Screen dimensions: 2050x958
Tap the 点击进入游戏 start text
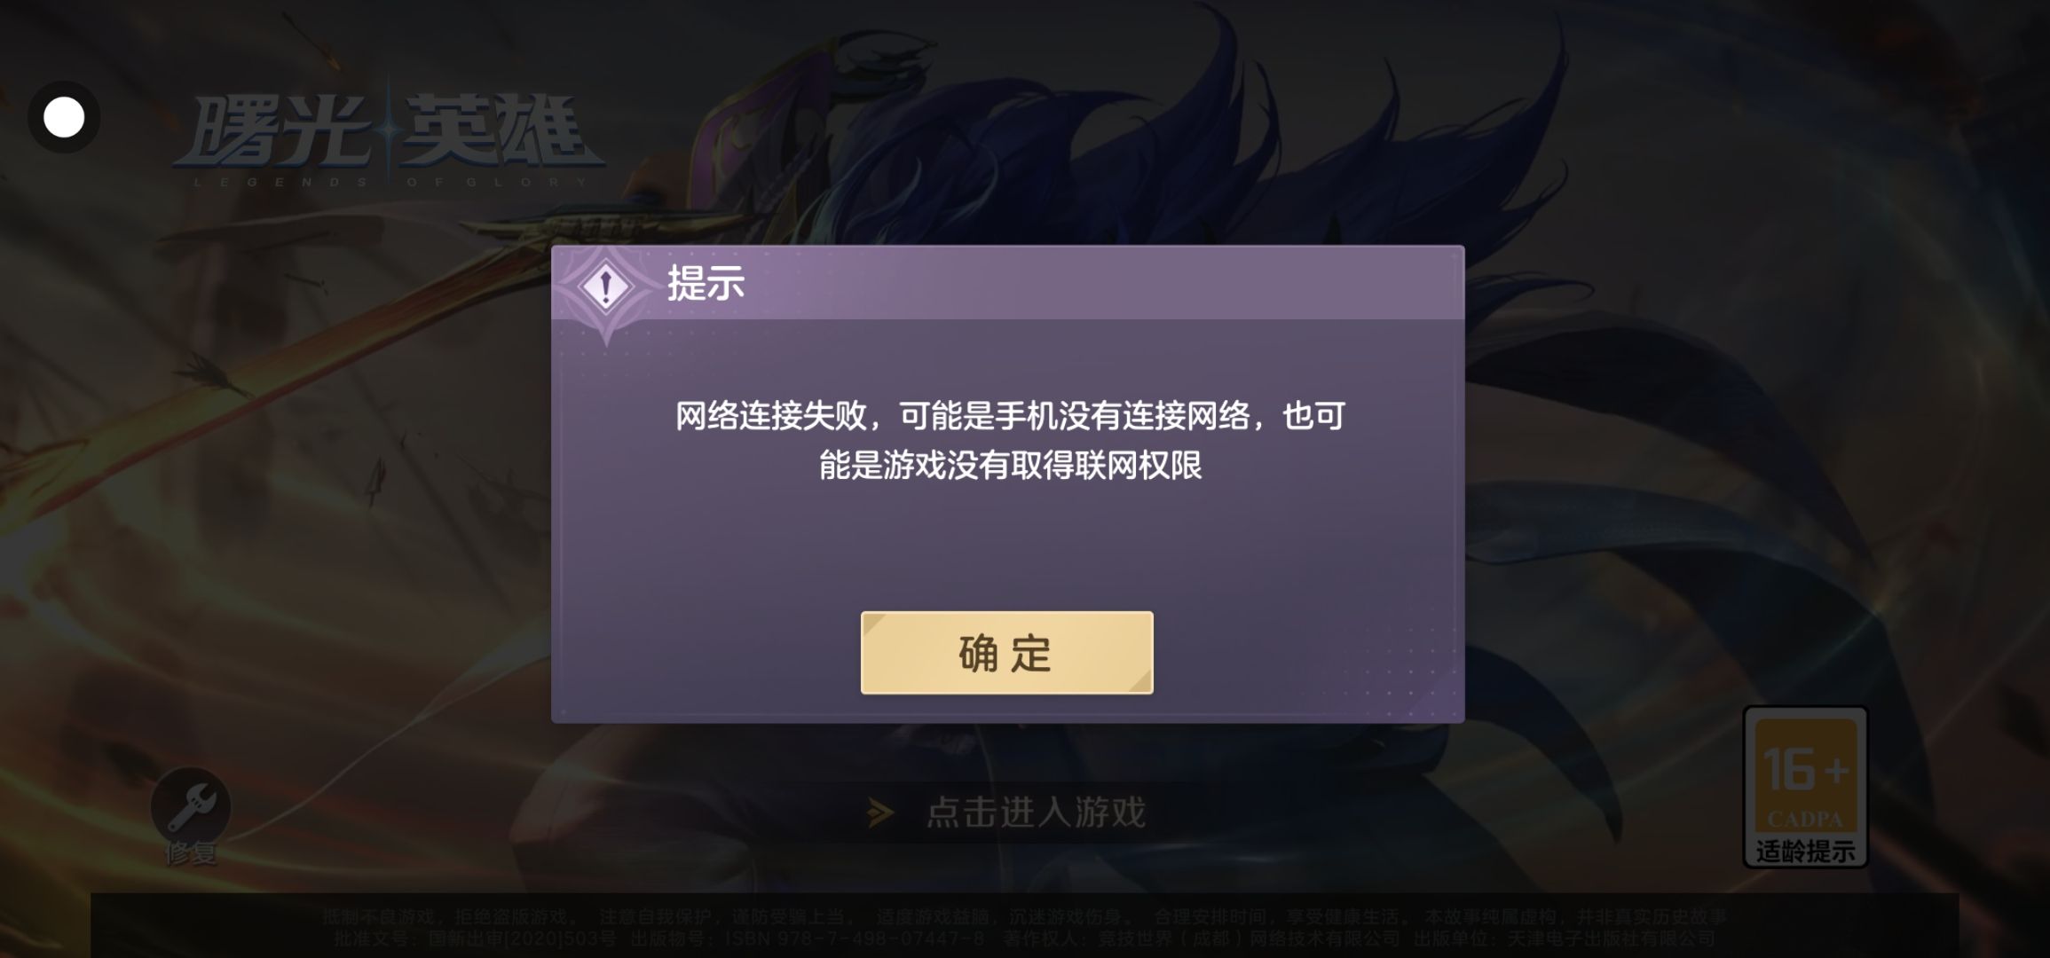pos(1036,813)
